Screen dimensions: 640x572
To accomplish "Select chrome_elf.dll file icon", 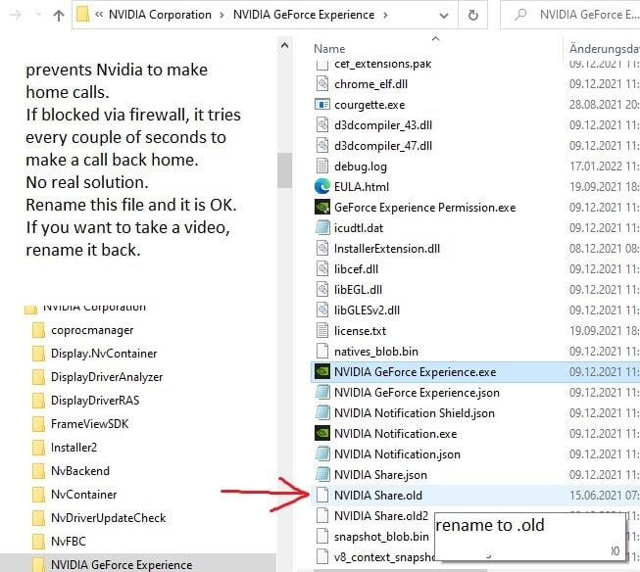I will [322, 84].
